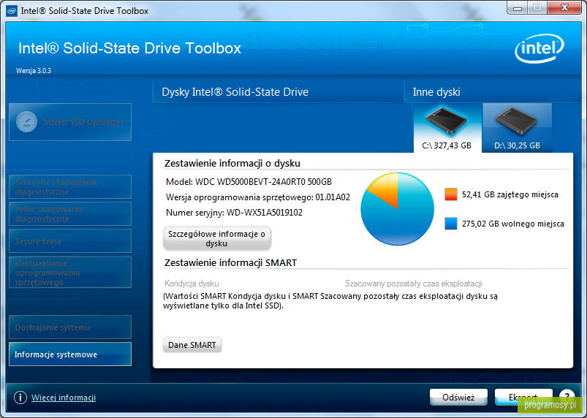Select the Dyski Intel Solid-State Drive header

(235, 92)
